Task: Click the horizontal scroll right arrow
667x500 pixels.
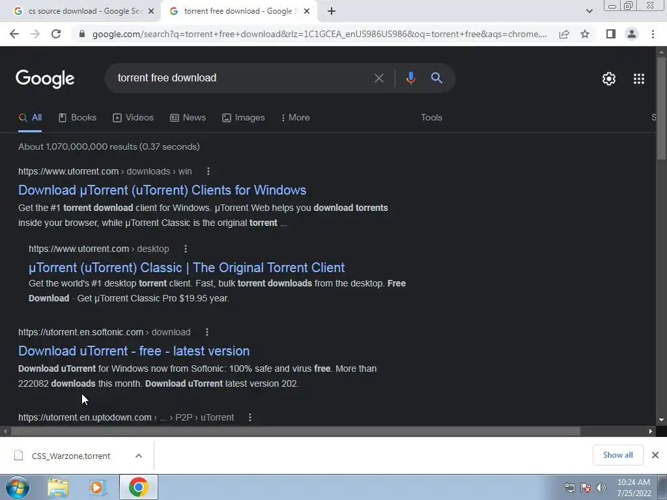Action: (651, 432)
